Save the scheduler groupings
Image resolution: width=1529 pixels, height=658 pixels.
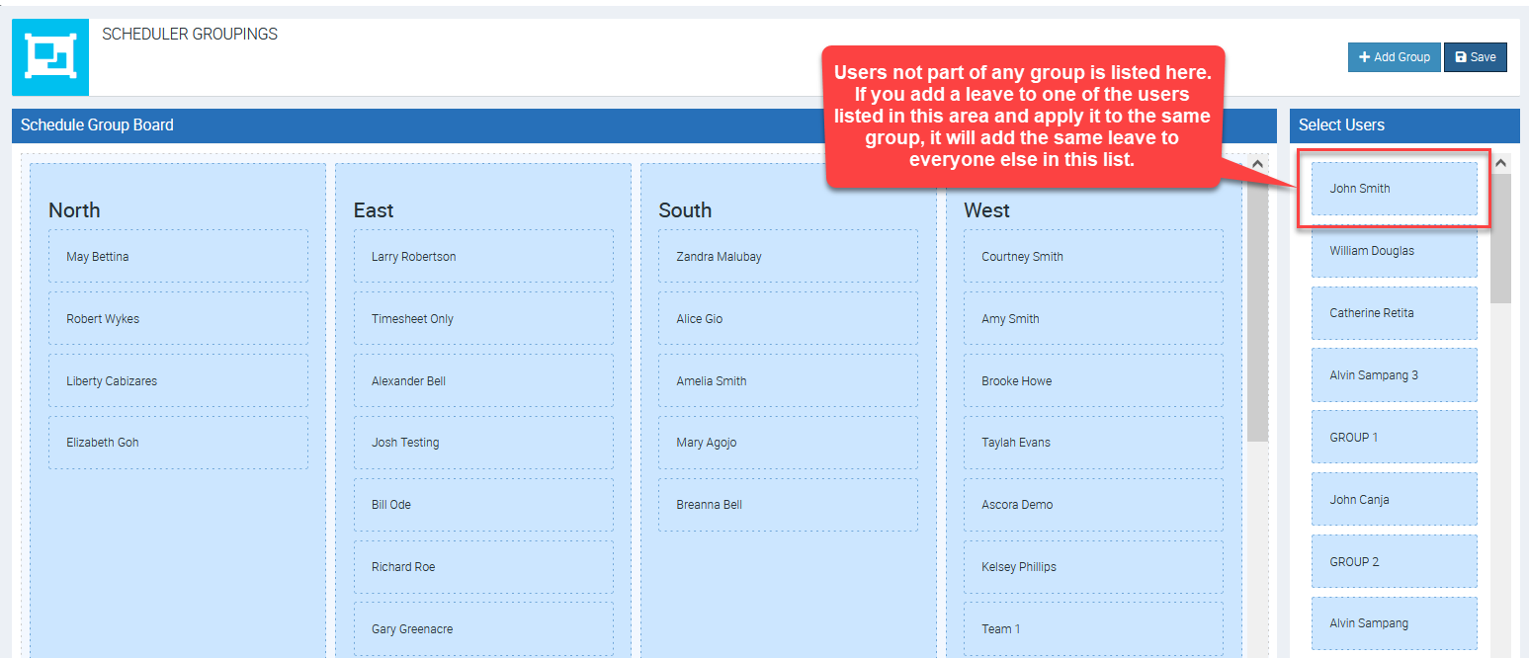tap(1475, 57)
